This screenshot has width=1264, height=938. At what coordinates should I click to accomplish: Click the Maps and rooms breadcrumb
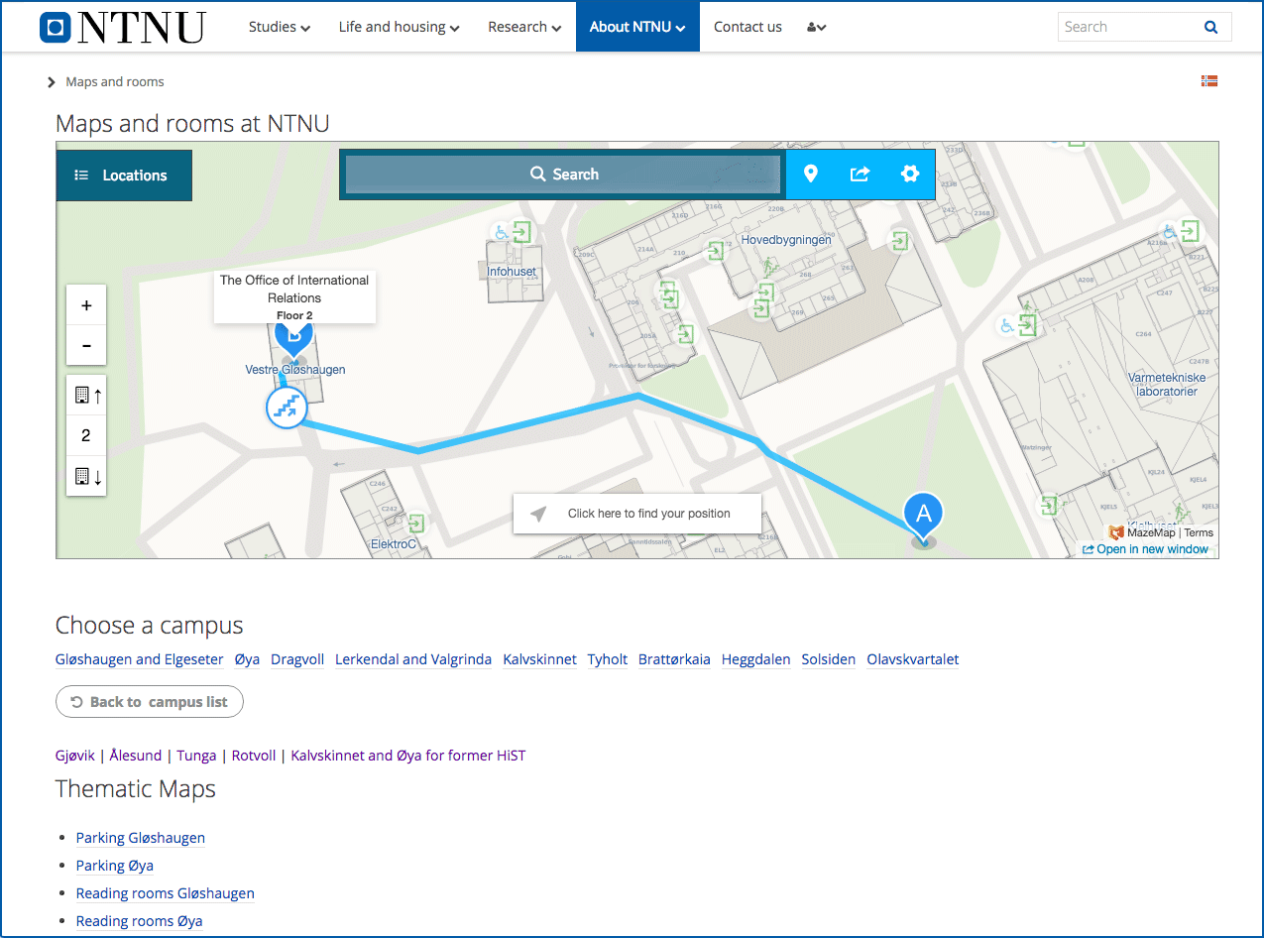click(115, 82)
